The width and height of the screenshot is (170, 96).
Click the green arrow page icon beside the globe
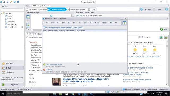tap(166, 38)
